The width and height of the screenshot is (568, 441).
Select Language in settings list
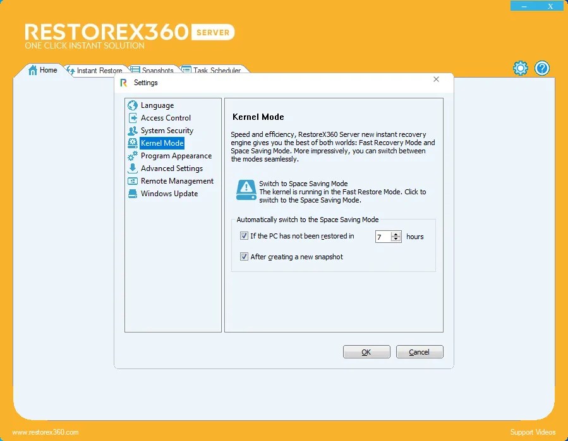coord(157,105)
